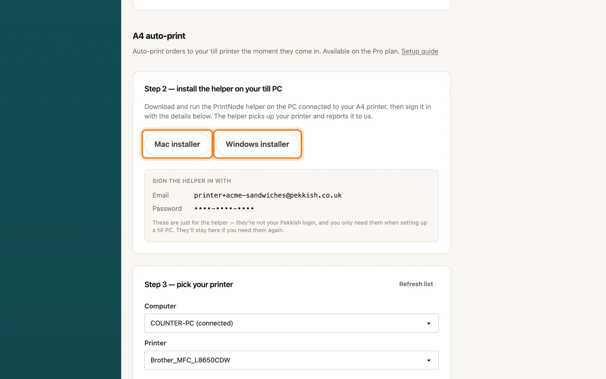Click the dark teal sidebar panel
Image resolution: width=606 pixels, height=379 pixels.
coord(61,189)
